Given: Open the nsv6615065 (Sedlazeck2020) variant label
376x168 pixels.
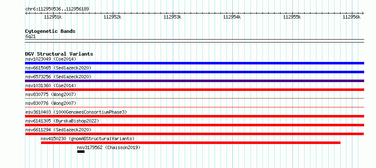Looking at the screenshot, I should (58, 68).
